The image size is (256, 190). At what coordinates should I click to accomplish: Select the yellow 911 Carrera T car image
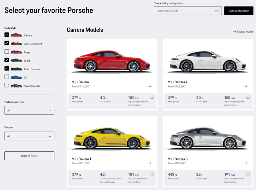(112, 138)
